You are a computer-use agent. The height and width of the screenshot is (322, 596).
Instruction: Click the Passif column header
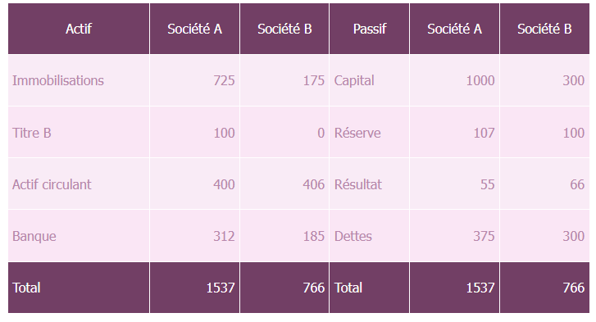370,29
